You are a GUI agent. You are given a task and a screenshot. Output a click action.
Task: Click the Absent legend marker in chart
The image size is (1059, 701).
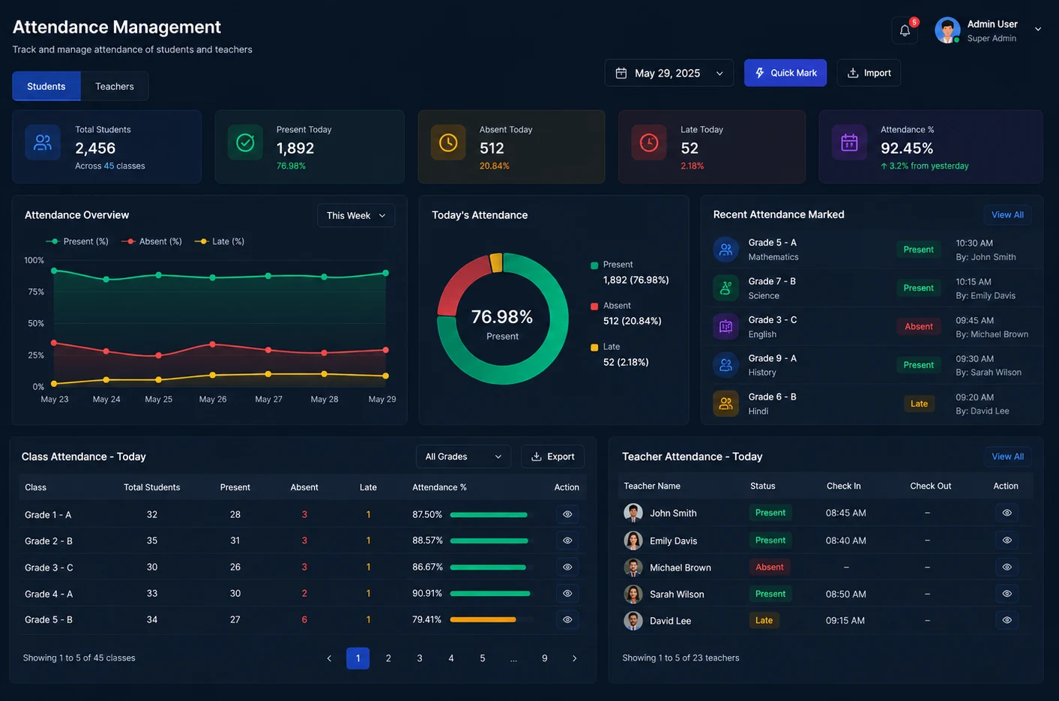[x=128, y=241]
